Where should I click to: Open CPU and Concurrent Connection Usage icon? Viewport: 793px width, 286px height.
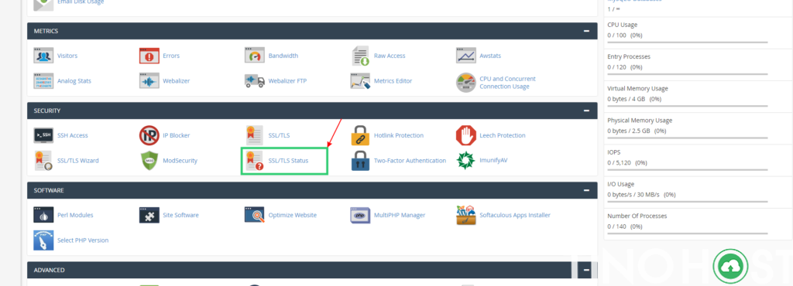465,82
